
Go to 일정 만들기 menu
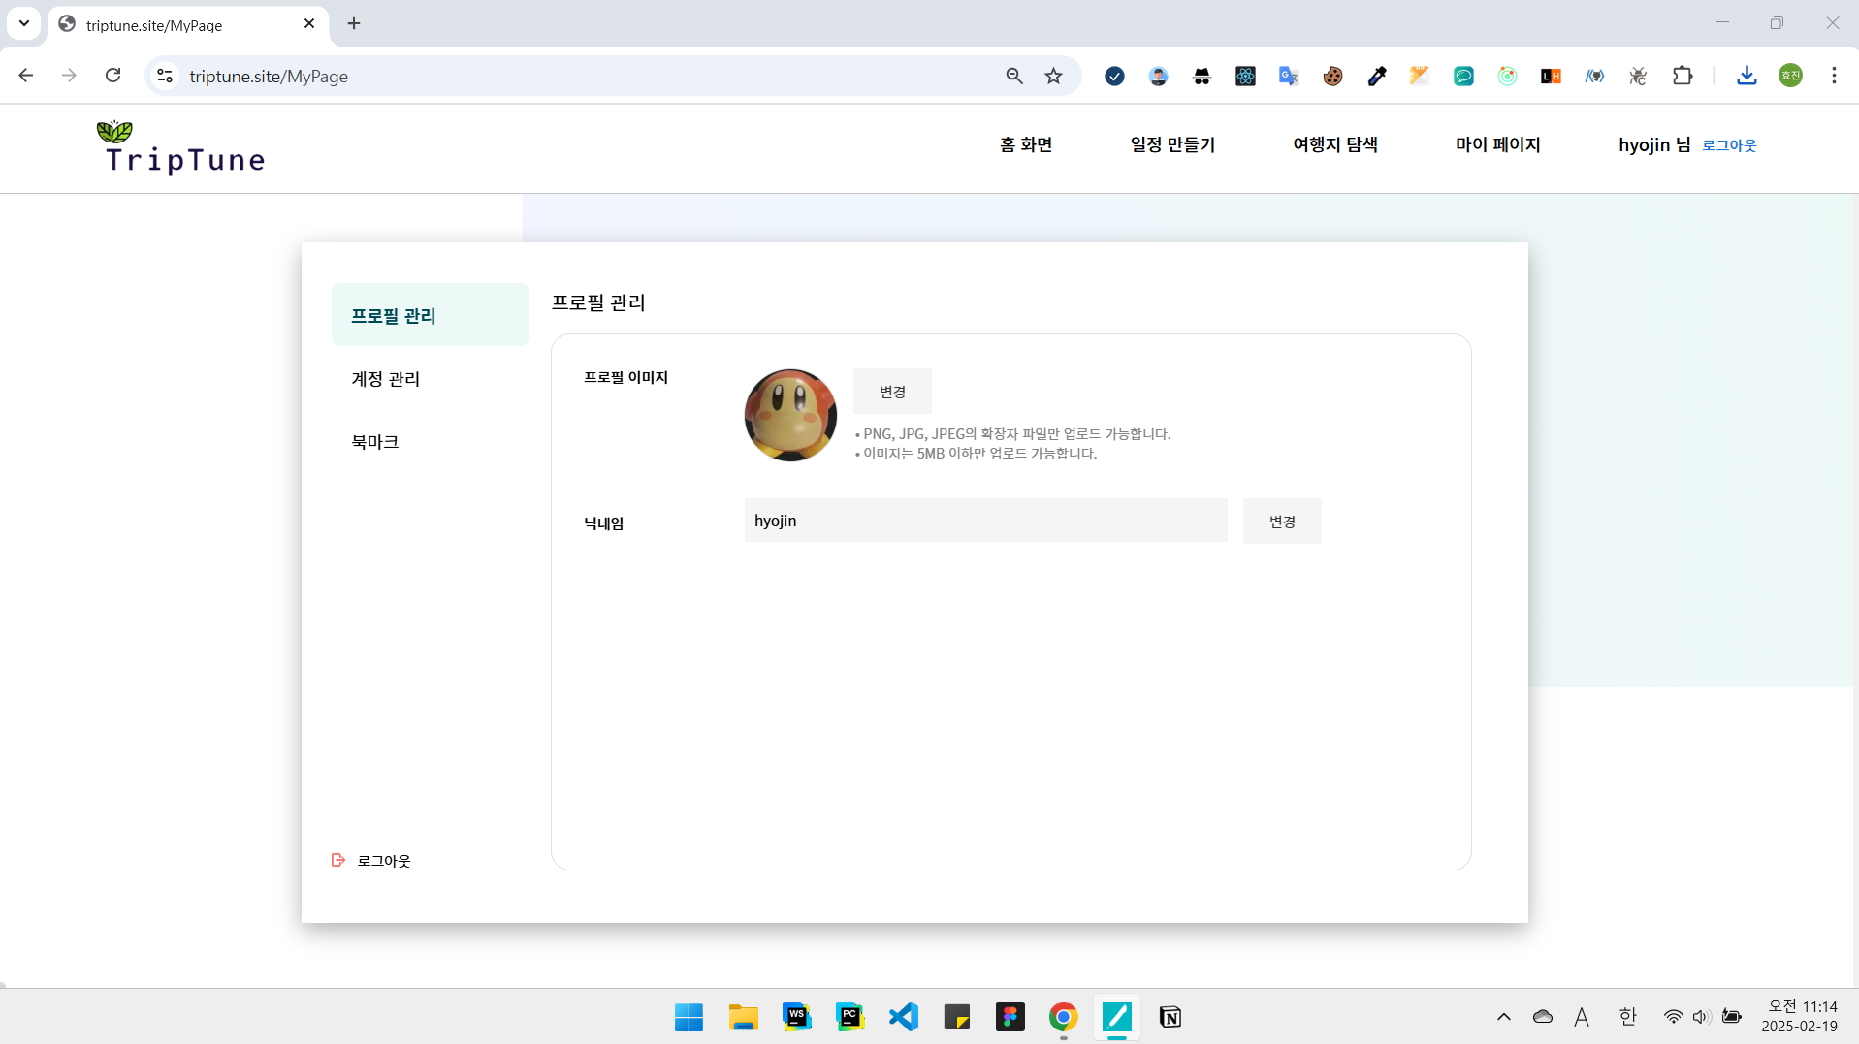click(1171, 144)
